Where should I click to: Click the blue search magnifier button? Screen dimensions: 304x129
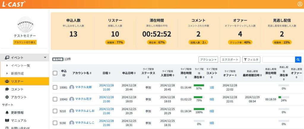[x=298, y=60]
